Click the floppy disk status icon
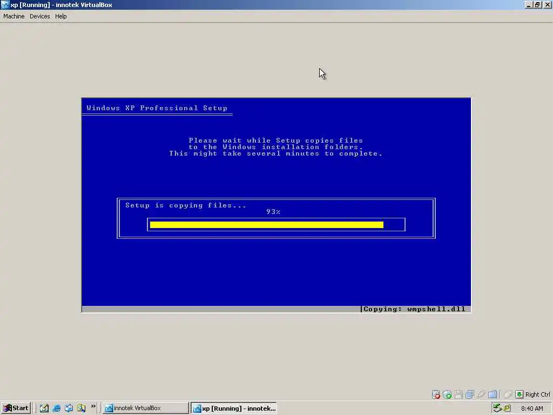 pos(458,394)
